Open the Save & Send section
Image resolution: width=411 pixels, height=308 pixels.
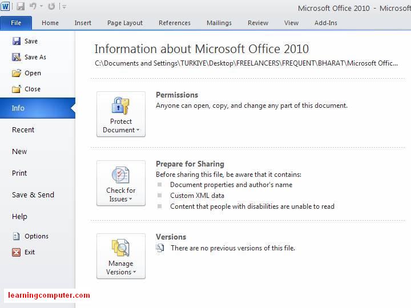coord(33,195)
